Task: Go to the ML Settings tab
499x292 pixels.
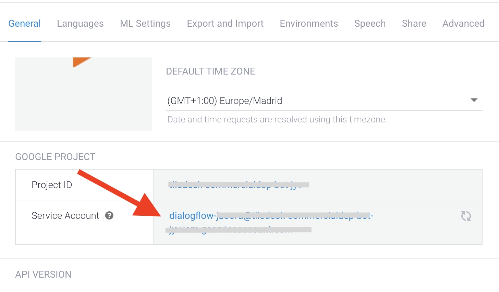Action: point(145,24)
